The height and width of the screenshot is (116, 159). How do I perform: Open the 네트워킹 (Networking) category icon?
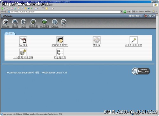33,22
